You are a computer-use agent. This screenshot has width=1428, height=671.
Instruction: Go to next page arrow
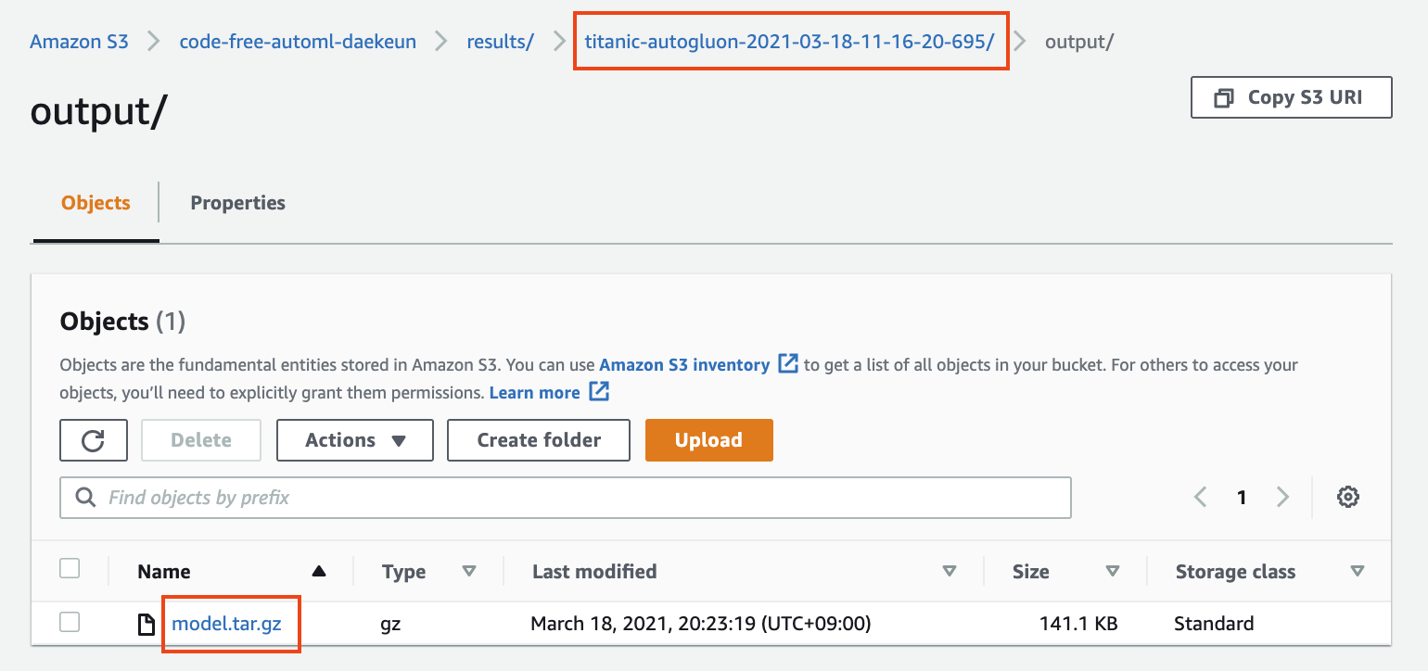(1282, 498)
